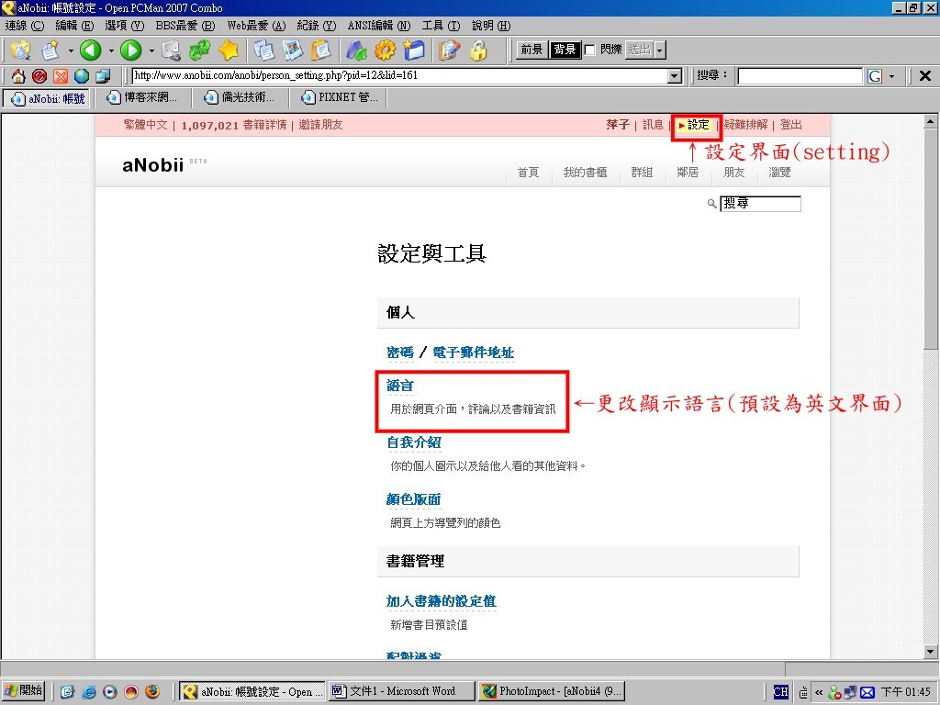Click the orange gear settings icon
Screen dimensions: 940x705
[x=385, y=50]
